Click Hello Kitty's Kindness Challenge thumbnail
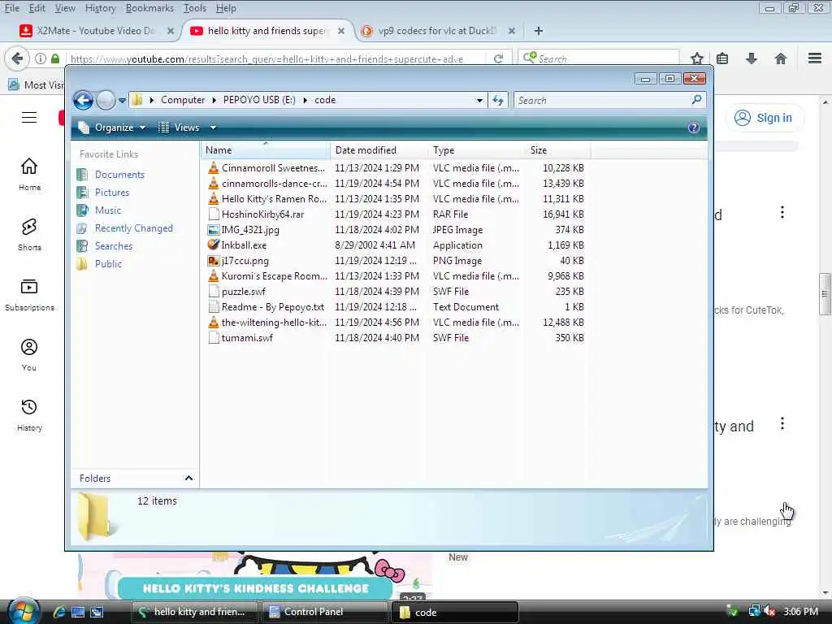This screenshot has width=832, height=624. (x=255, y=577)
